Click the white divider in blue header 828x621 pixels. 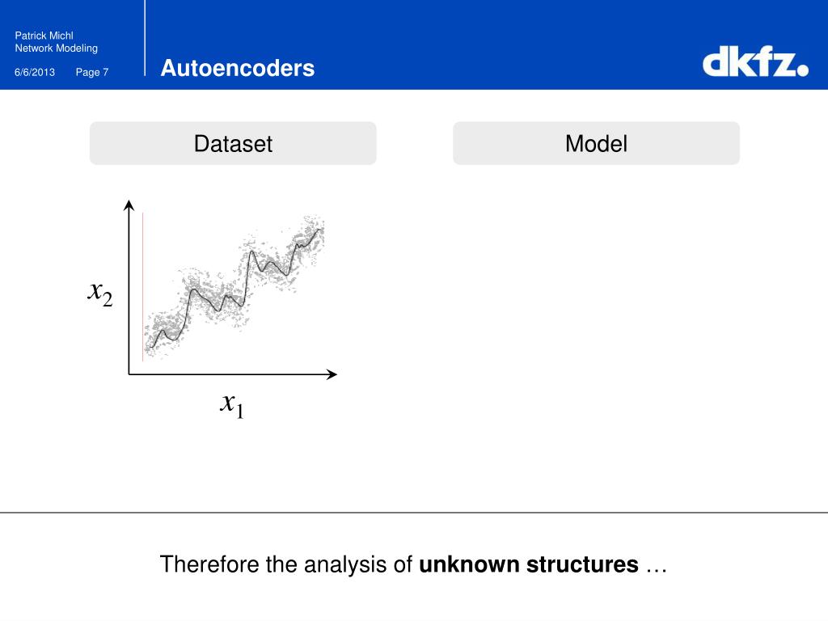point(145,38)
